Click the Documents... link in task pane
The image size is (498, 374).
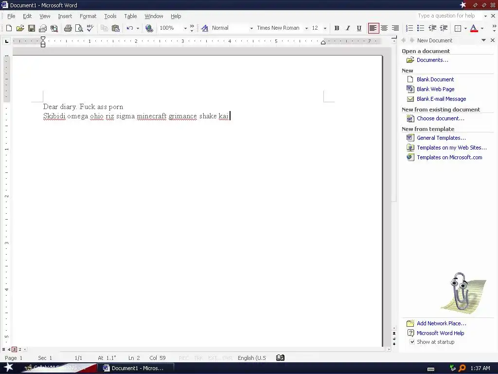(x=432, y=60)
